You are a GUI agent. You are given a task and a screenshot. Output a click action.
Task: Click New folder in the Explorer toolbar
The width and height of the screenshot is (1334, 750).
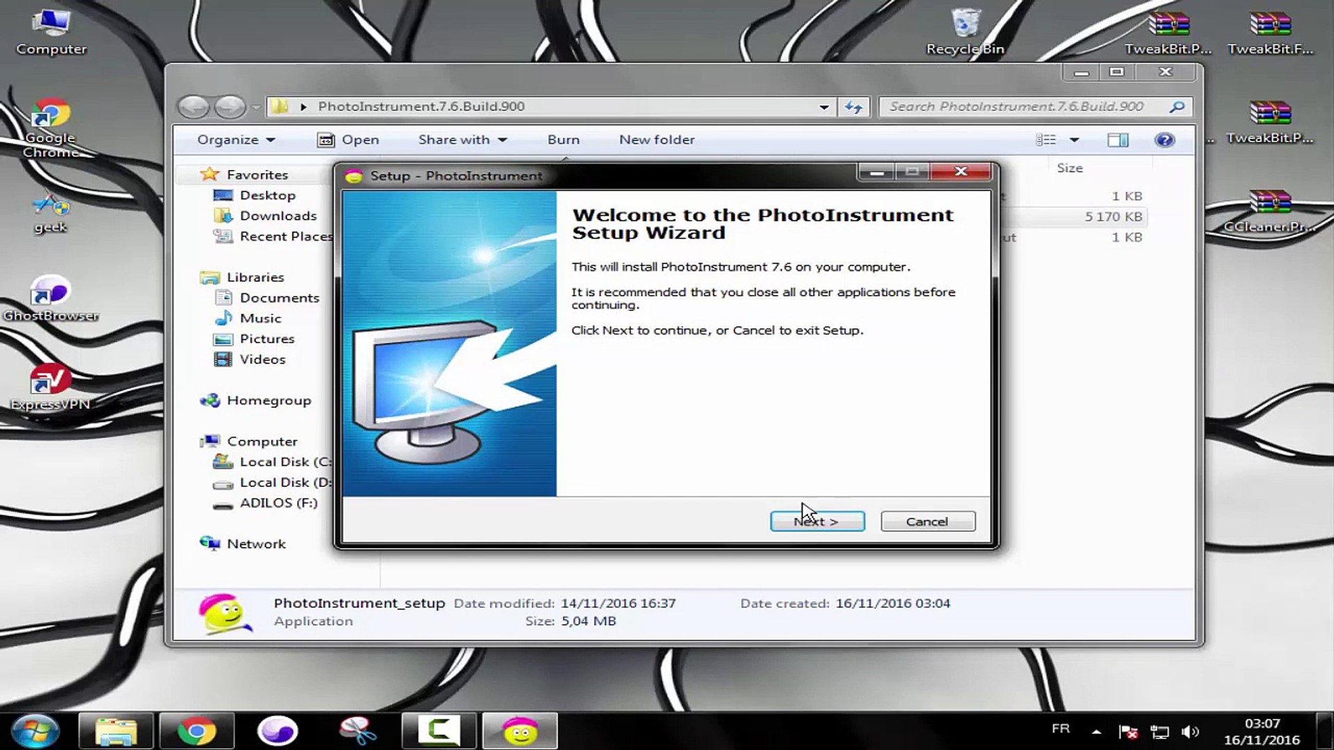click(657, 140)
